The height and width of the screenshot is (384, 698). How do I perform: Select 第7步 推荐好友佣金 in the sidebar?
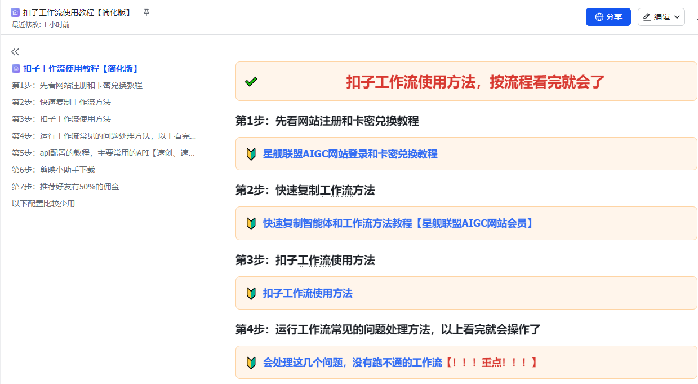click(65, 186)
